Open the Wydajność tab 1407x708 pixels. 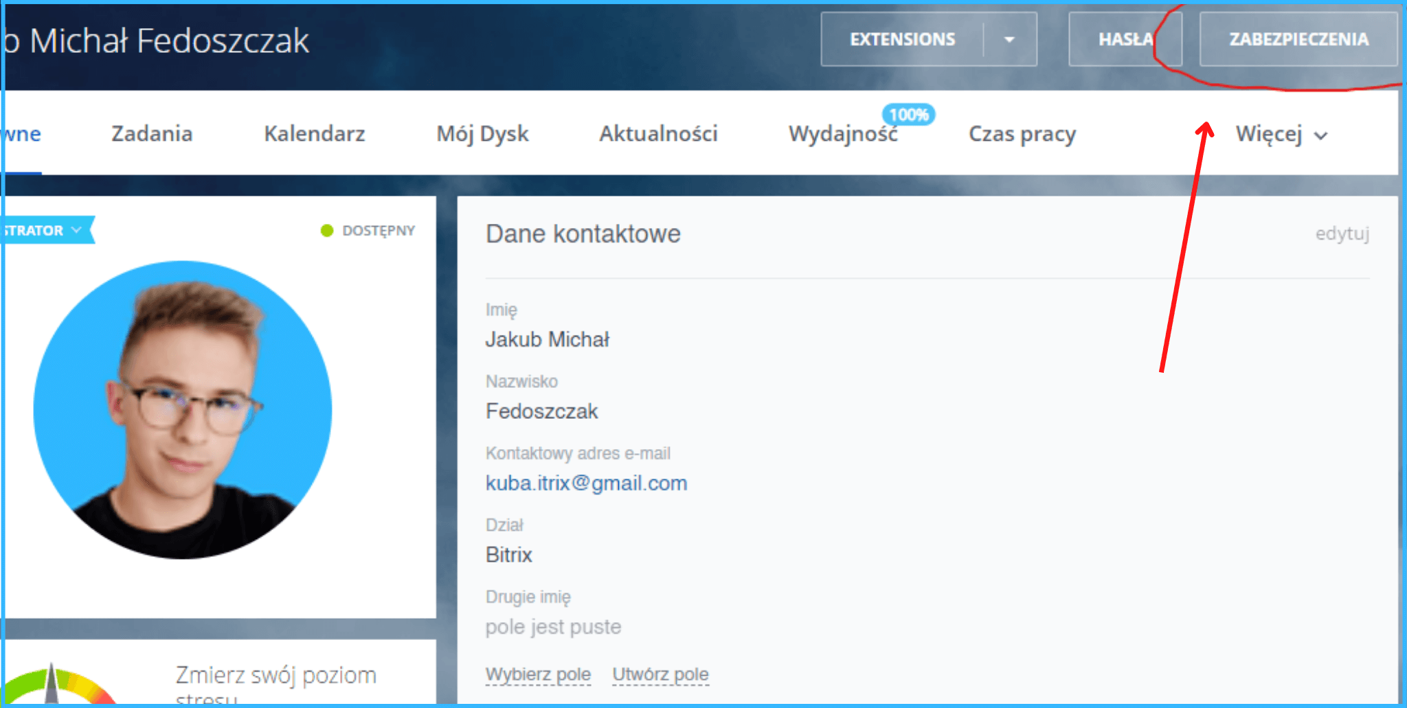(842, 135)
